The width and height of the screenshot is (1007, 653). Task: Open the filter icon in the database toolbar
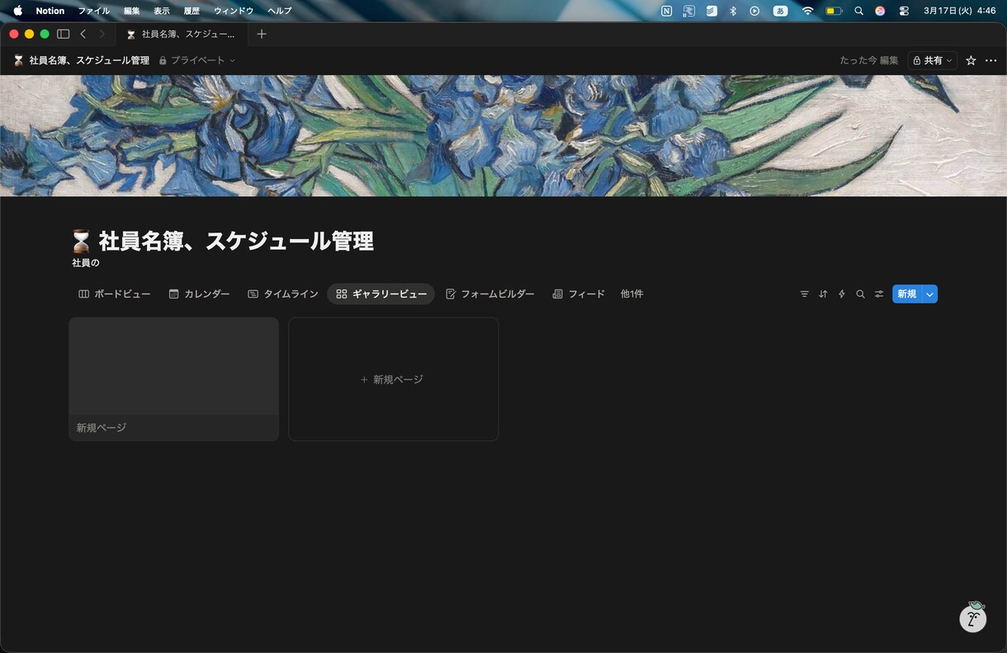[x=804, y=294]
